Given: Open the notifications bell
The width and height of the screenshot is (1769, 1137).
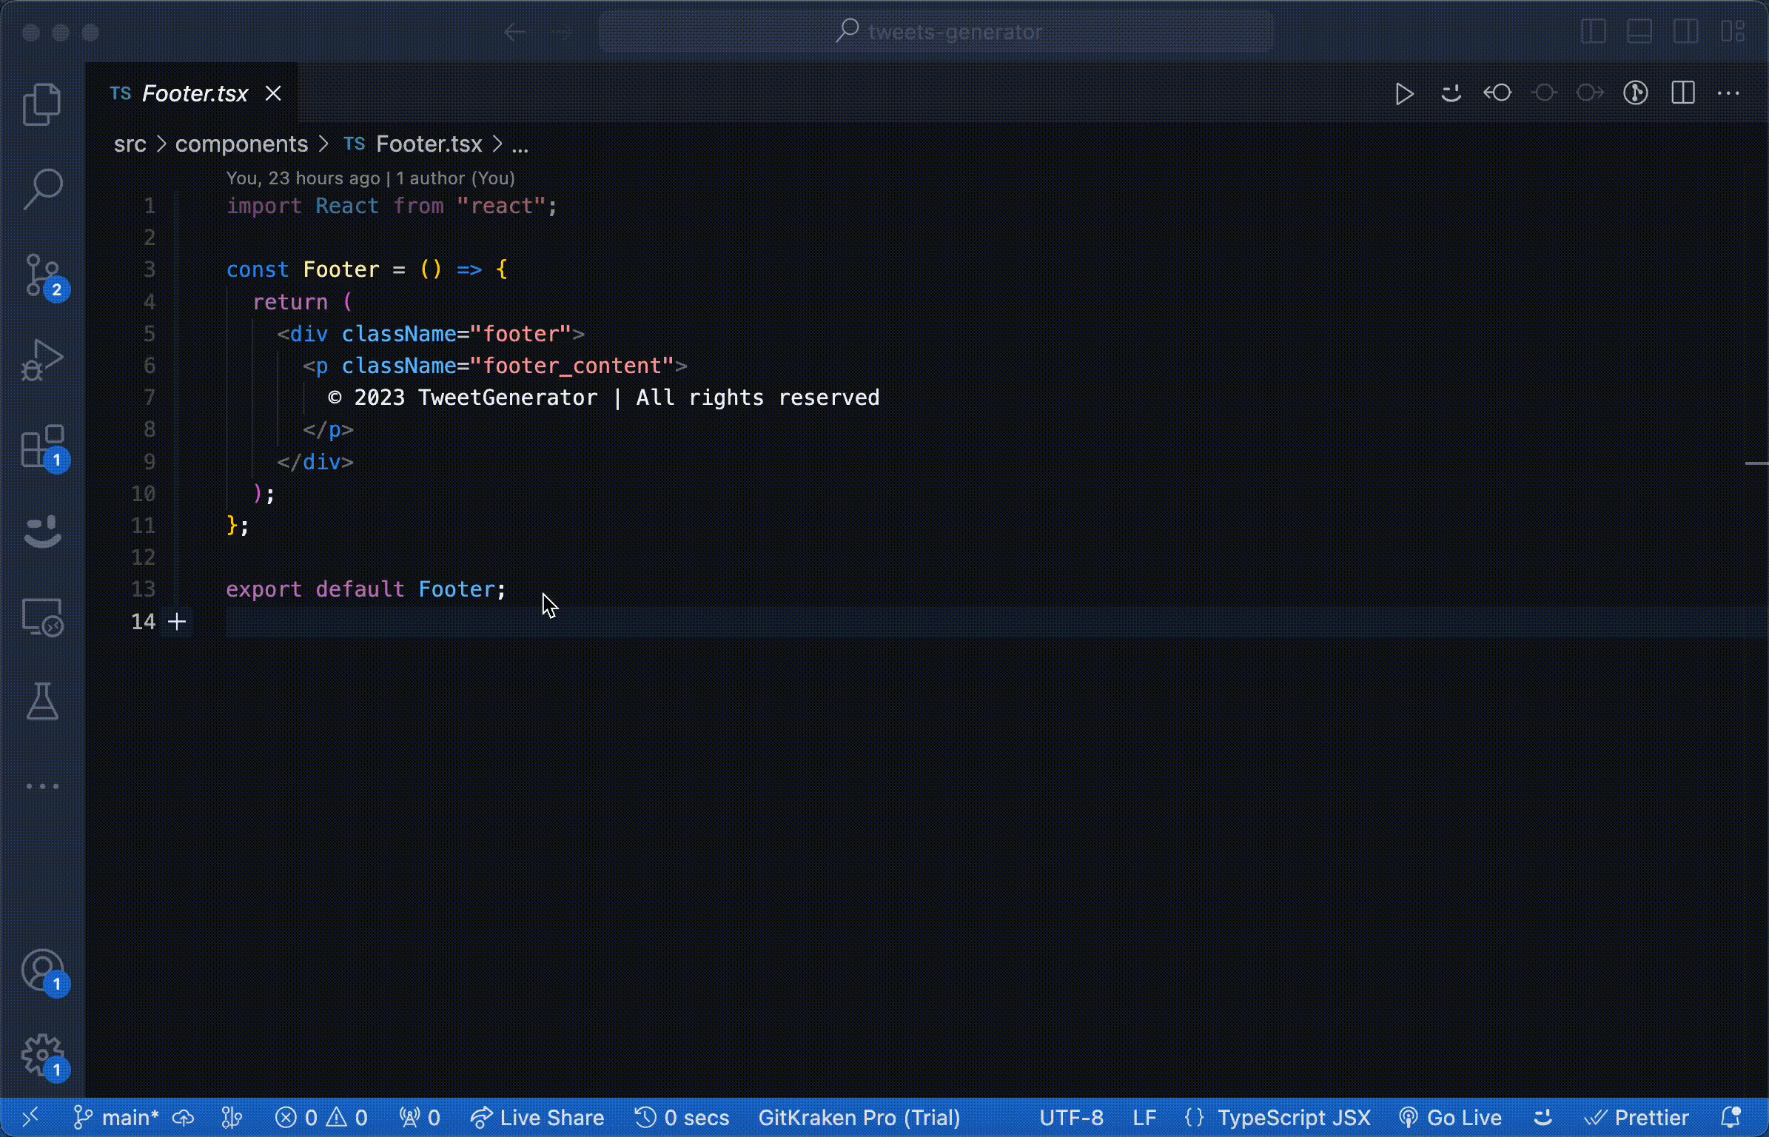Looking at the screenshot, I should tap(1731, 1117).
